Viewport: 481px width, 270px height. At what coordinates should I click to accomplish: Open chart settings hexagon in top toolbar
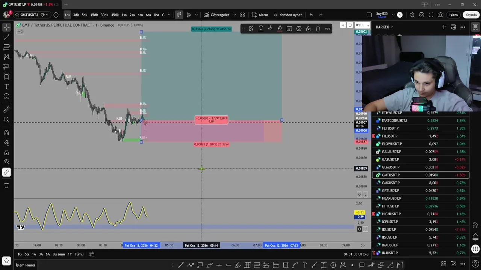[x=422, y=15]
